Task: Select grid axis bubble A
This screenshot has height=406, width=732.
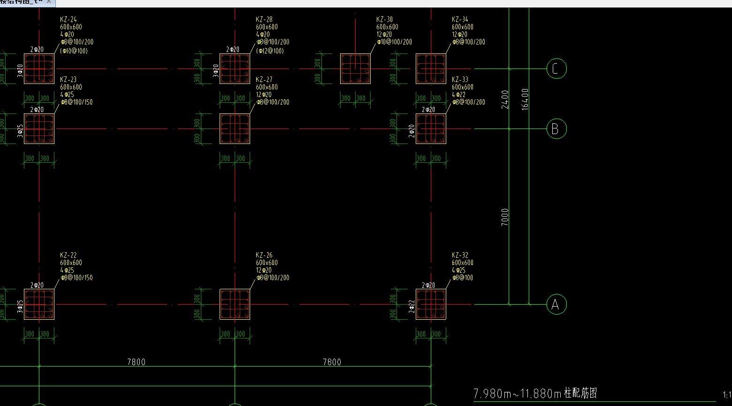Action: tap(557, 305)
